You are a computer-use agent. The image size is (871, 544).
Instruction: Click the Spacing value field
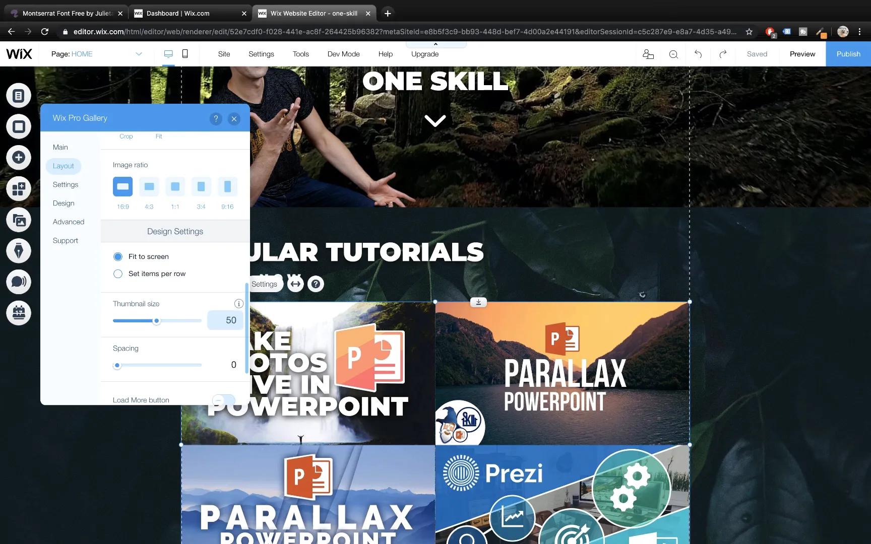click(233, 365)
